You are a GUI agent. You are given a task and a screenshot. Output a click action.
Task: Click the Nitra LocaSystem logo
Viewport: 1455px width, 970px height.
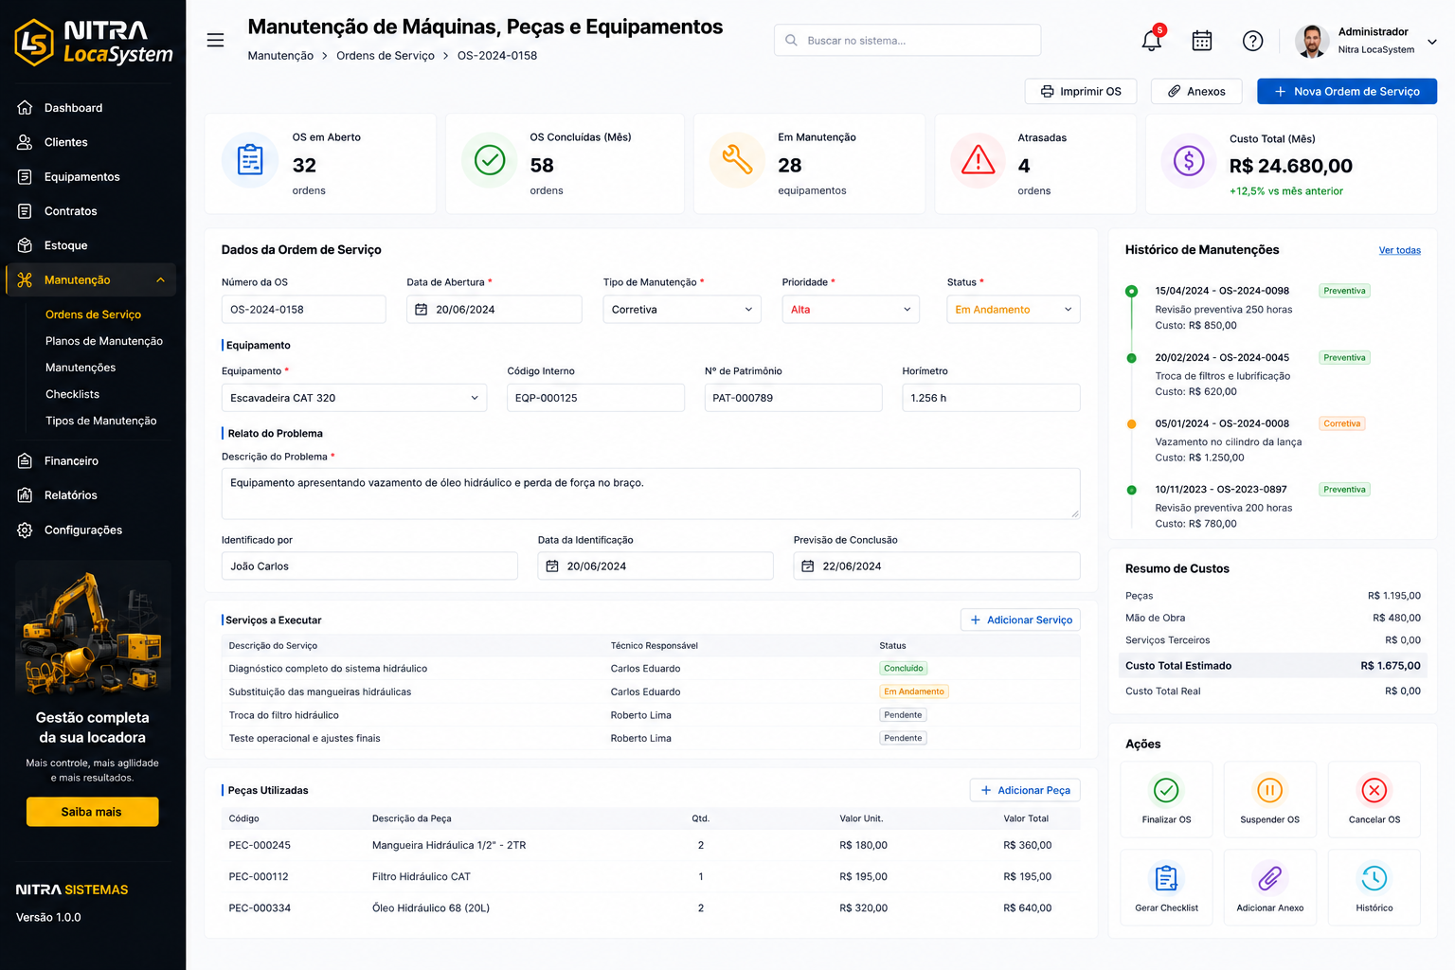point(94,42)
